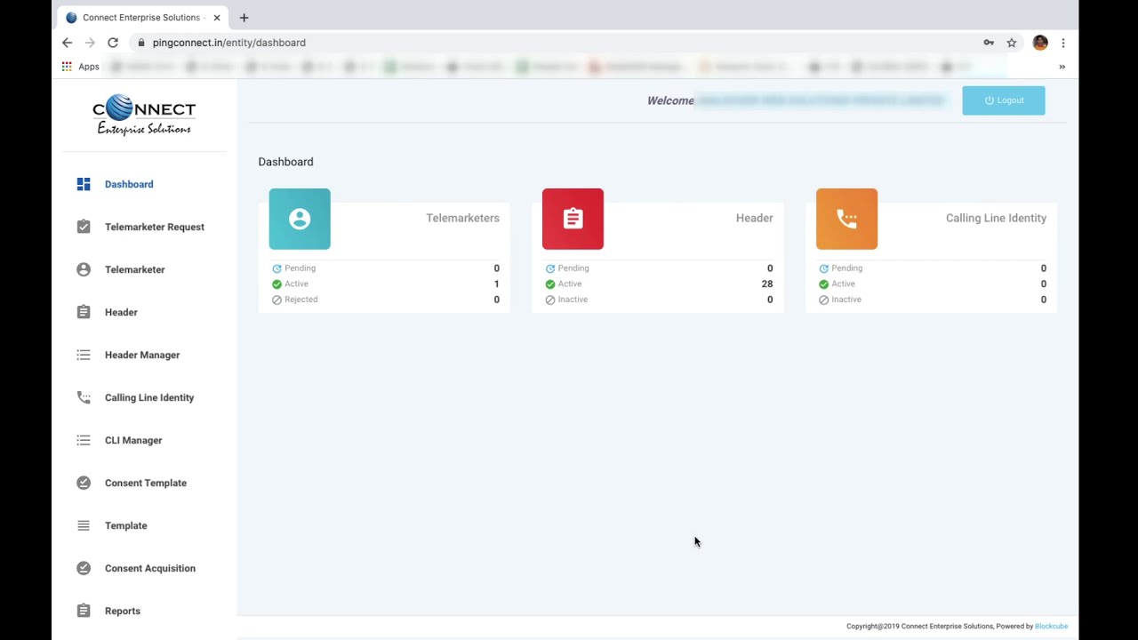Click the Telemarketer Request checklist icon

coord(84,227)
